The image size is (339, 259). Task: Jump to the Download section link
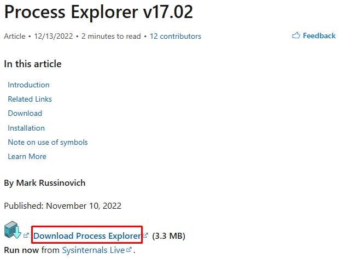(25, 114)
